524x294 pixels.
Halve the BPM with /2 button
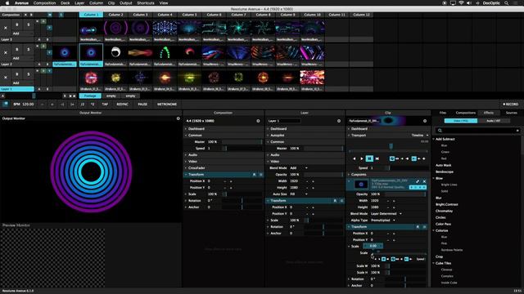point(83,105)
